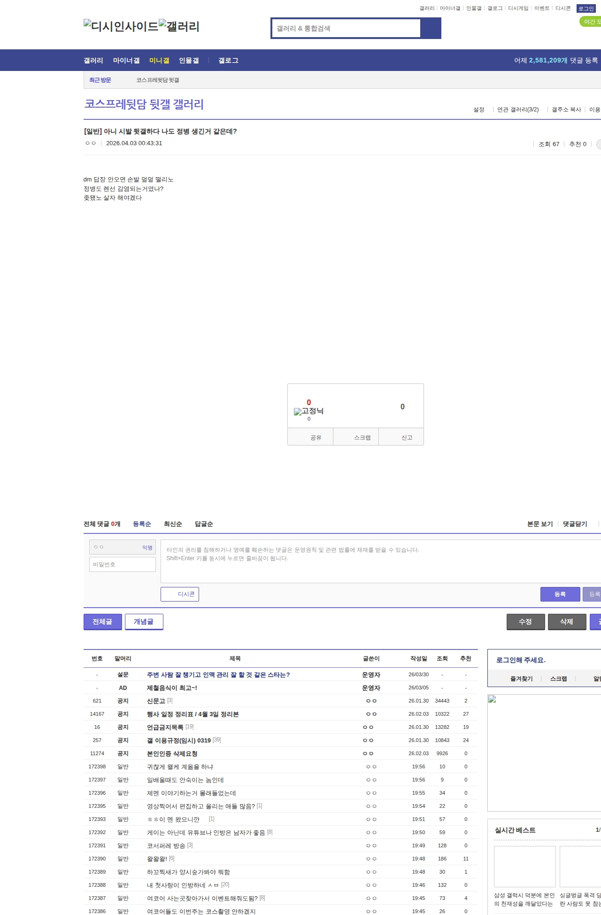The image size is (601, 915).
Task: Focus the 갤러리 & 통합검색 search field
Action: click(x=346, y=28)
